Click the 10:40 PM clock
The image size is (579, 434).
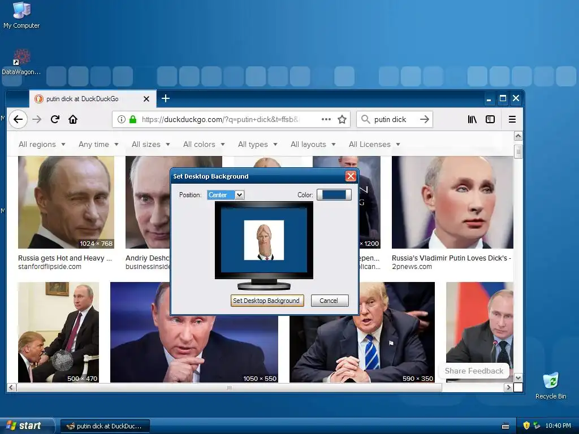(558, 426)
